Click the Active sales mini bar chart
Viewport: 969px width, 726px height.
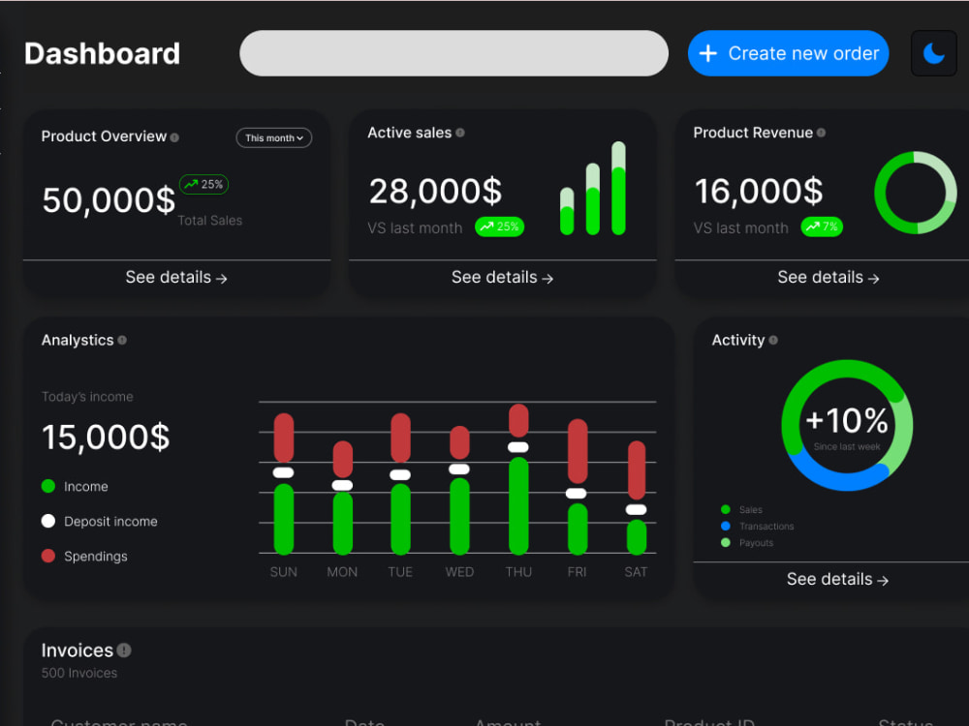pyautogui.click(x=593, y=189)
